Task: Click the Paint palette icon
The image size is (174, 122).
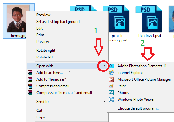Action: tap(111, 86)
